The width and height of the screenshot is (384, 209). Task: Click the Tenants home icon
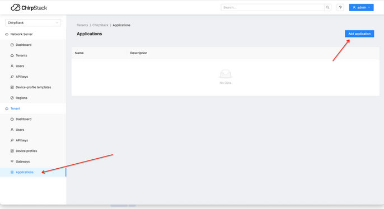tap(12, 55)
